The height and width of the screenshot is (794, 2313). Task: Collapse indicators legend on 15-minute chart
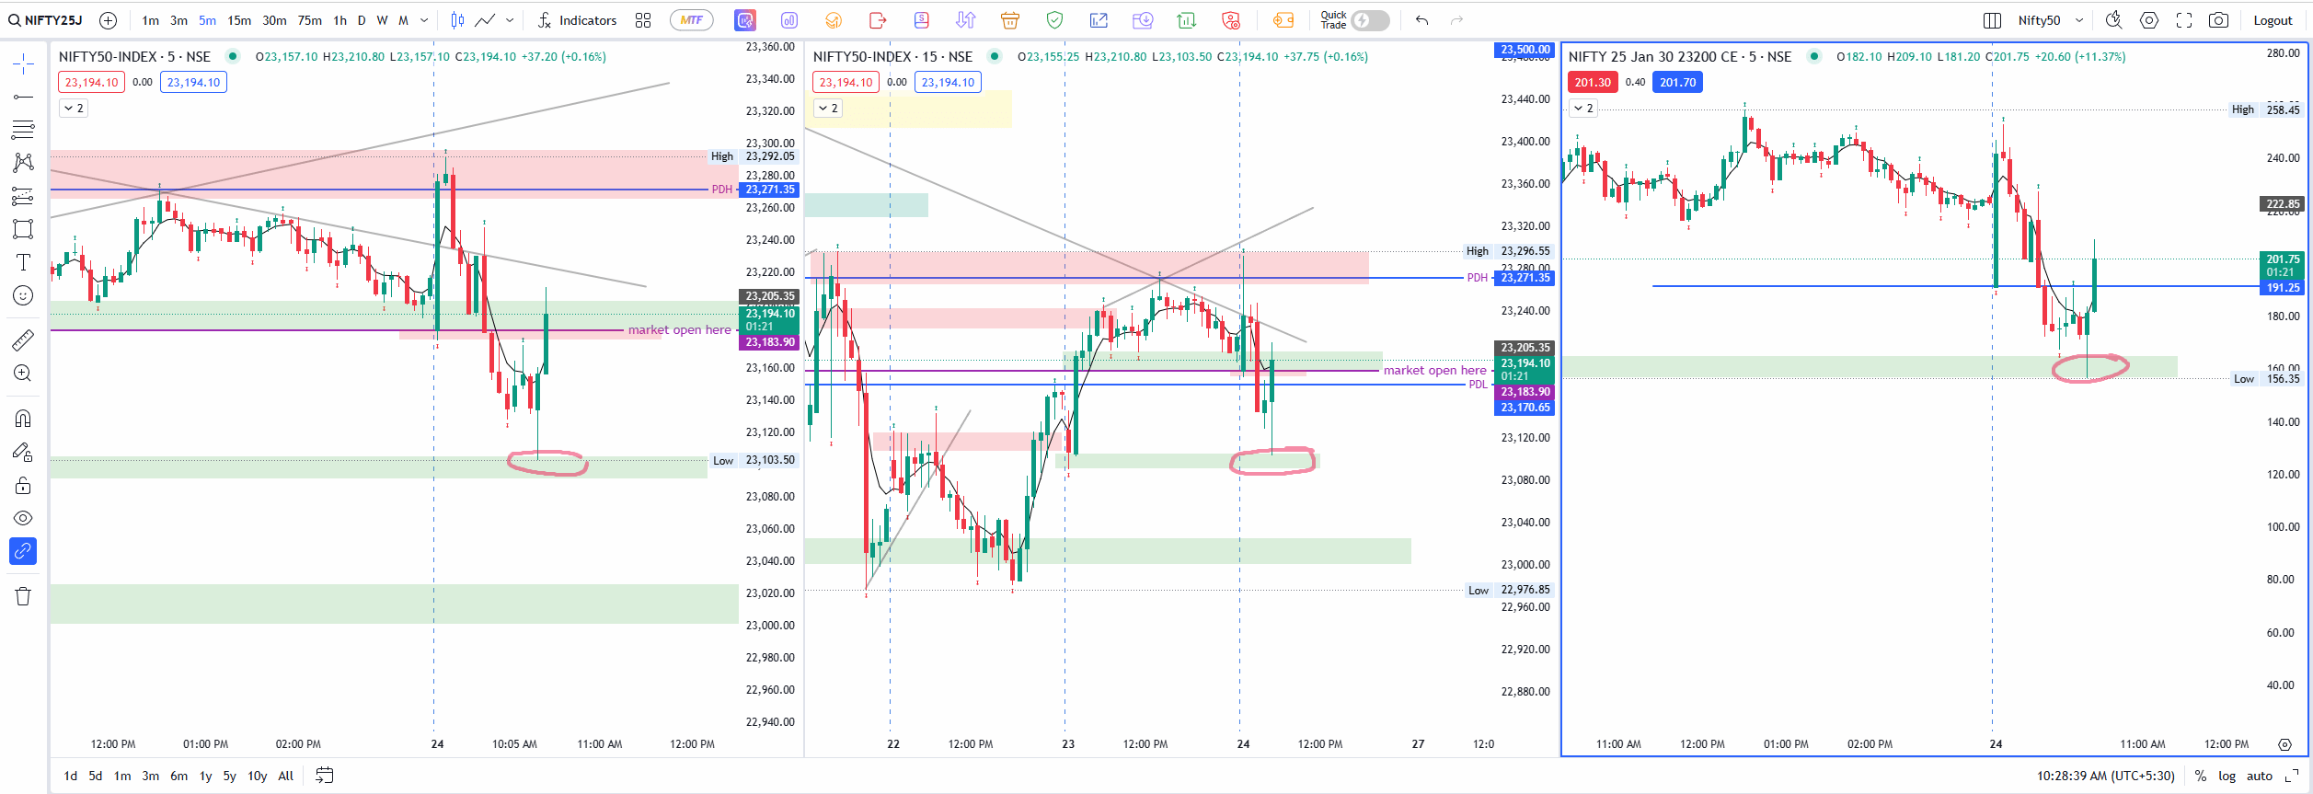828,108
